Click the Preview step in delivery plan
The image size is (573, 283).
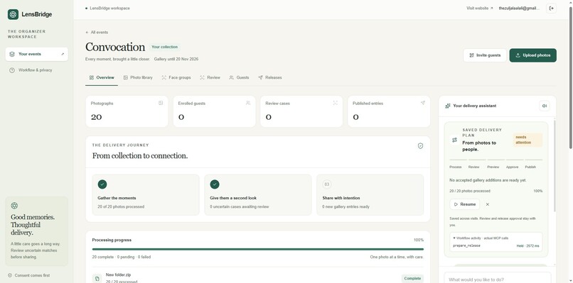[x=493, y=167]
